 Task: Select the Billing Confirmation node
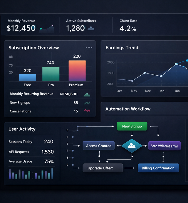pyautogui.click(x=158, y=168)
